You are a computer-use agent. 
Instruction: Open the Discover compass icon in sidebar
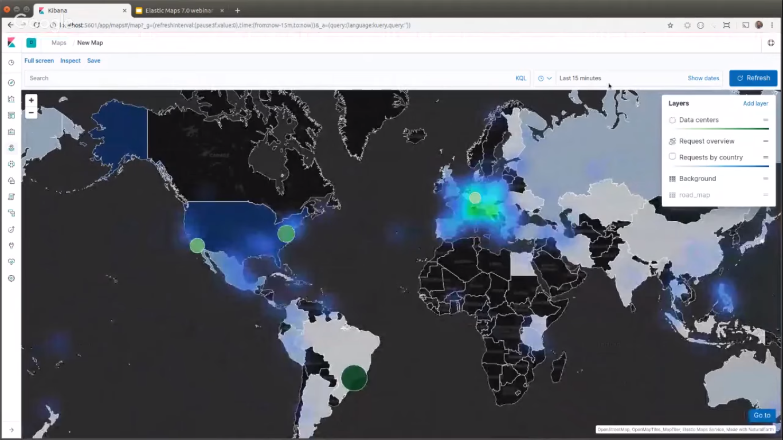coord(11,82)
